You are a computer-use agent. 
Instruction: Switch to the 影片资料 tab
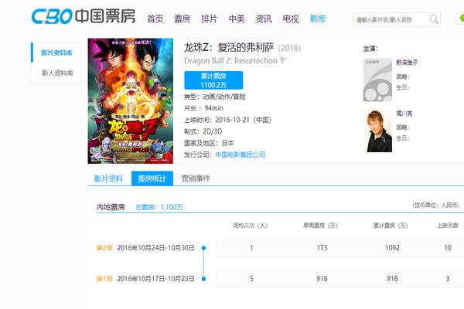[x=108, y=178]
